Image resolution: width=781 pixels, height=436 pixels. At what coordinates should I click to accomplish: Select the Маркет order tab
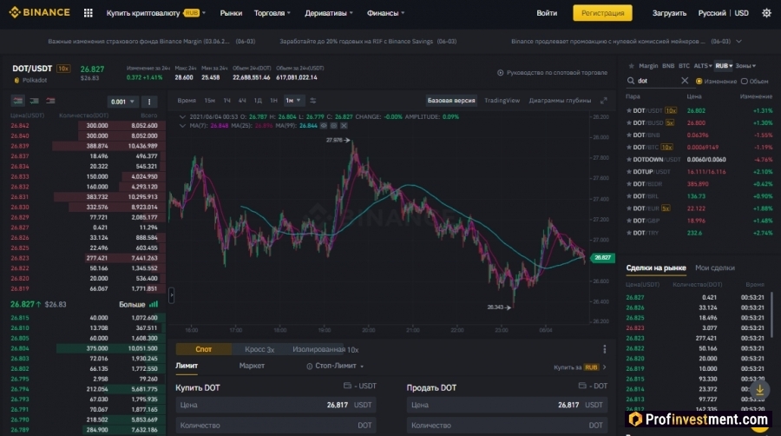point(252,366)
